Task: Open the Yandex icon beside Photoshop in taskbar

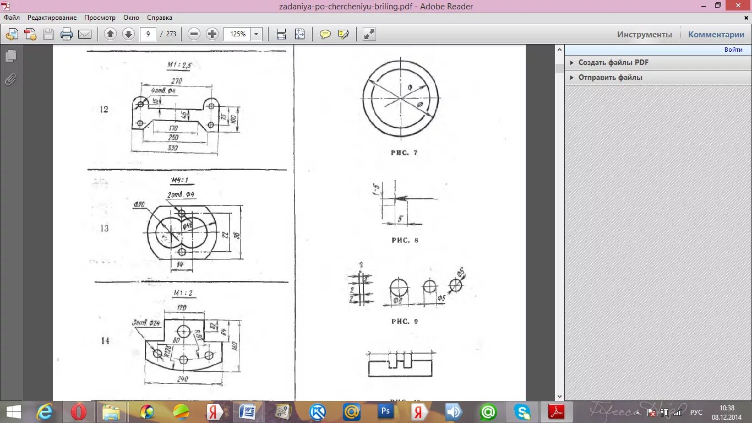Action: [420, 412]
